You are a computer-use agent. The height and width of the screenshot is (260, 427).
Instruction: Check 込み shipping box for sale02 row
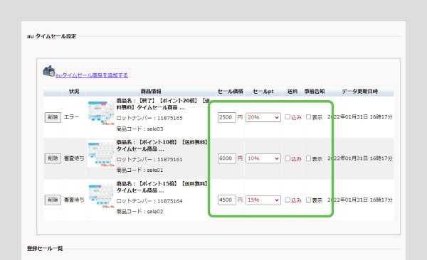point(288,200)
